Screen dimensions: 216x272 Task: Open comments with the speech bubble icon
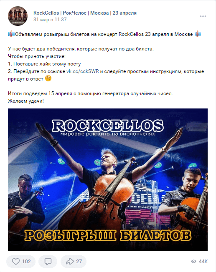click(x=48, y=262)
